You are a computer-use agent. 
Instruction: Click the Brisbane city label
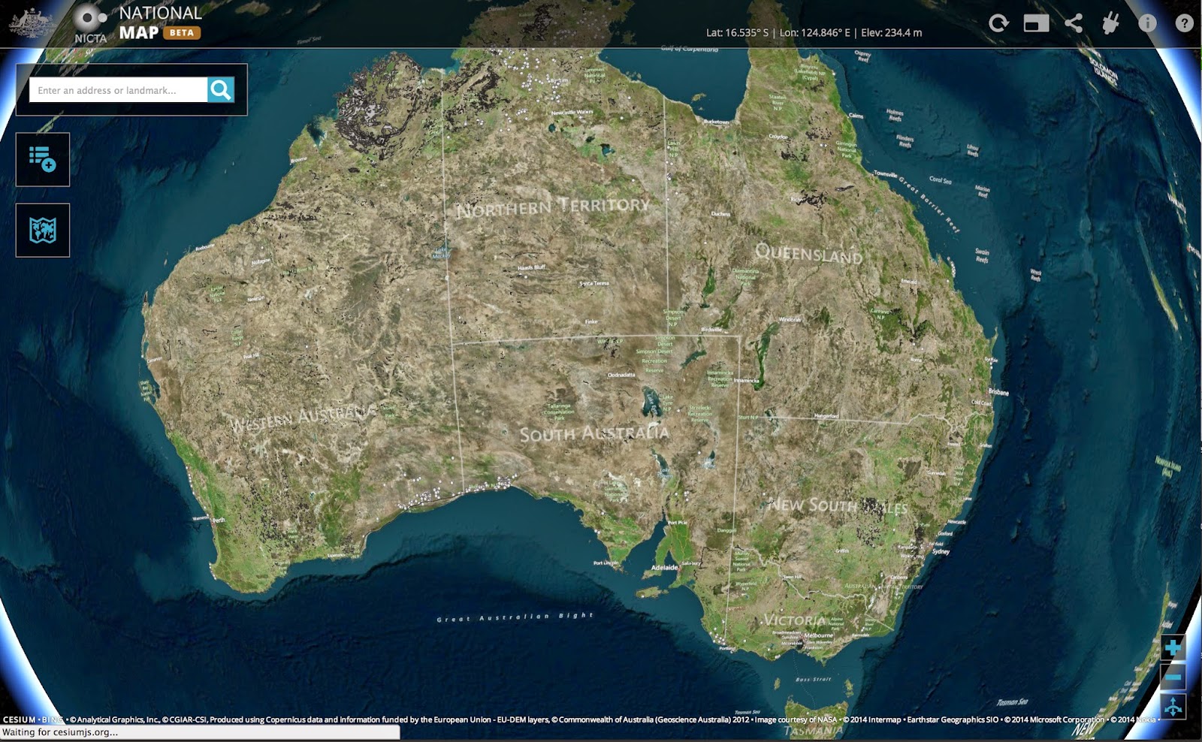998,392
